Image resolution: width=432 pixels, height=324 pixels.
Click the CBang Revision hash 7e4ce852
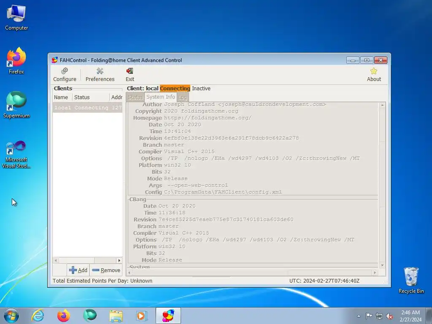click(226, 219)
